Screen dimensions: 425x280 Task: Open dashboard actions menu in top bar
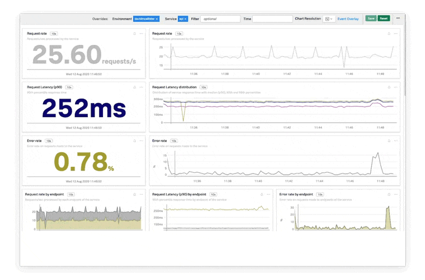coord(398,18)
